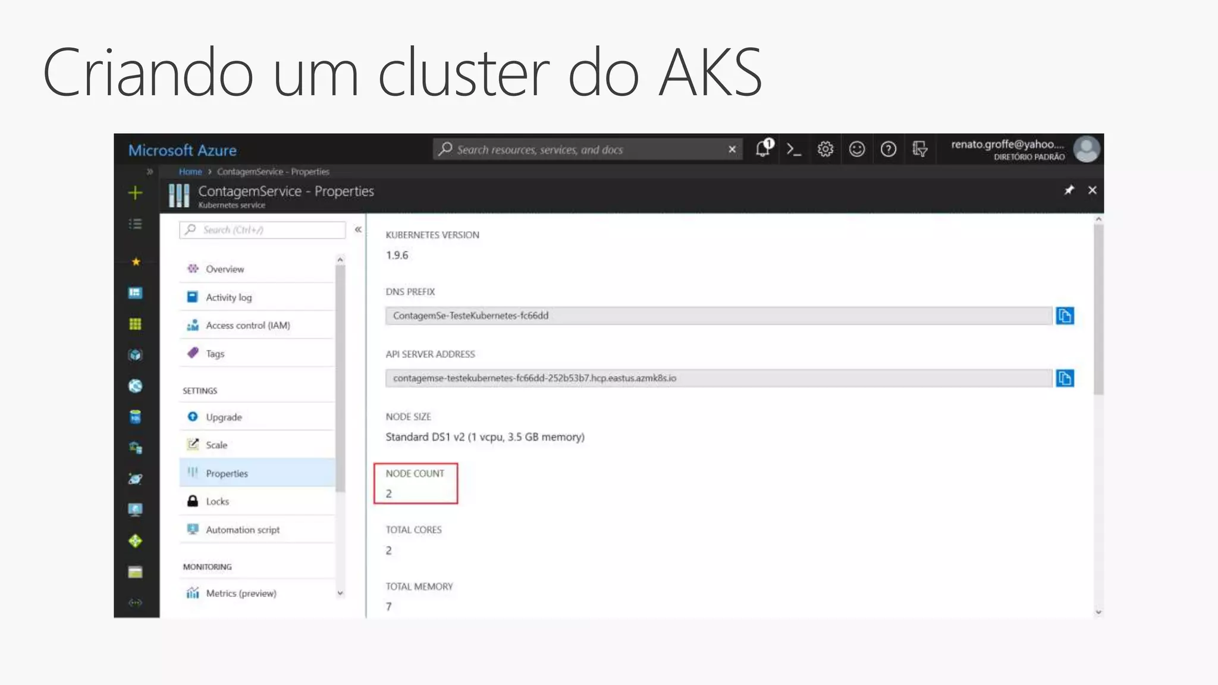Expand the left navigation rail
The width and height of the screenshot is (1218, 685).
(150, 171)
